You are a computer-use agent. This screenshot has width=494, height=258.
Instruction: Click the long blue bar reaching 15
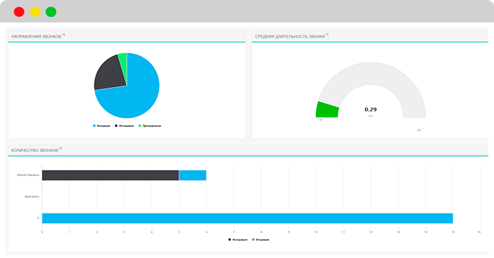(247, 218)
